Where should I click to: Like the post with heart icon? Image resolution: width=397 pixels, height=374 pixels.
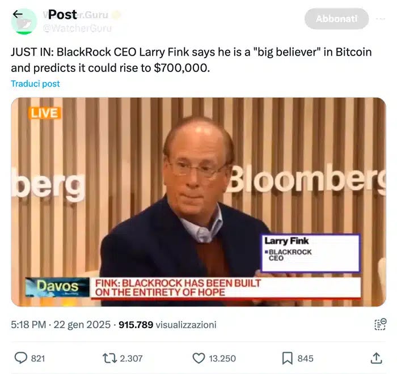coord(198,358)
